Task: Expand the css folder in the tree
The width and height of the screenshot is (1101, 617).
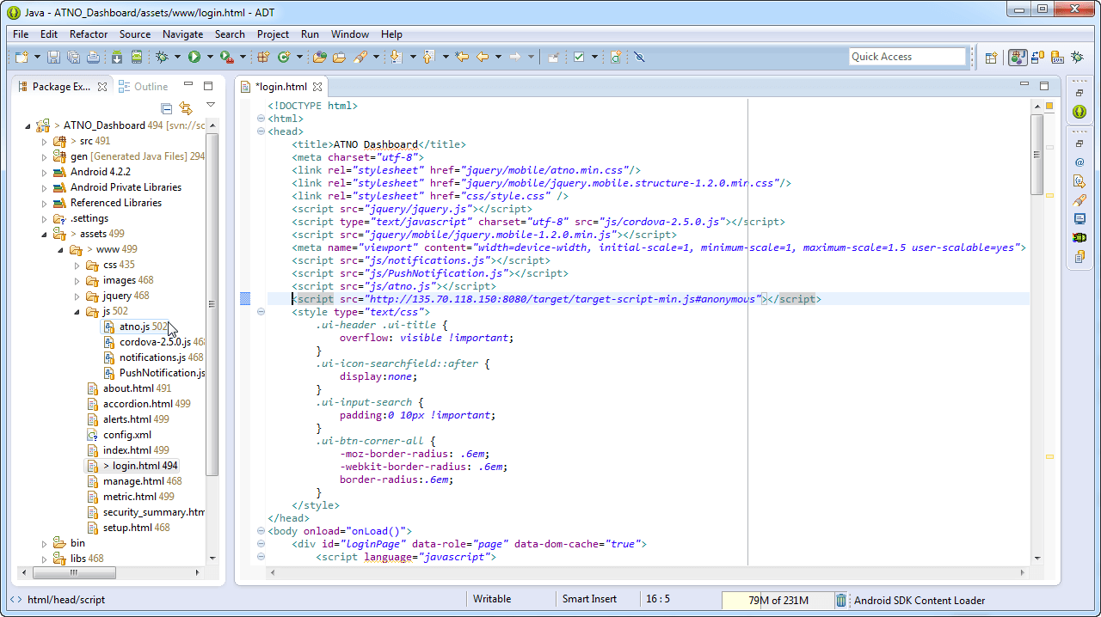Action: coord(77,265)
